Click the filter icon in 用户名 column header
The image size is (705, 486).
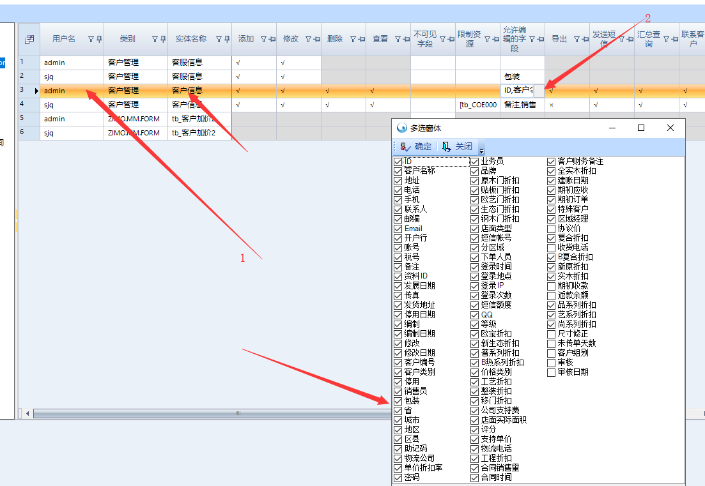[x=91, y=40]
